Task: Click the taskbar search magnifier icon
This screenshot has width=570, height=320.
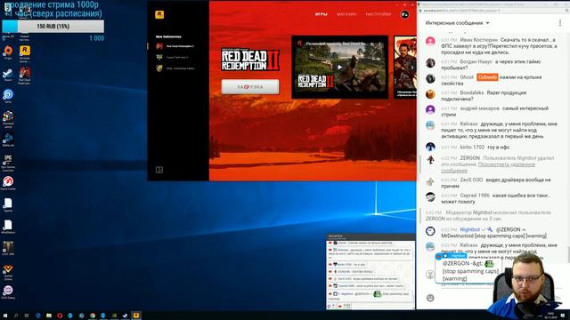Action: pos(16,316)
